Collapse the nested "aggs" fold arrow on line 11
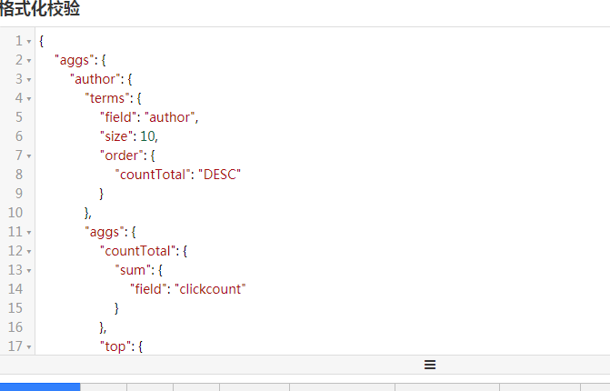Image resolution: width=610 pixels, height=391 pixels. coord(29,232)
